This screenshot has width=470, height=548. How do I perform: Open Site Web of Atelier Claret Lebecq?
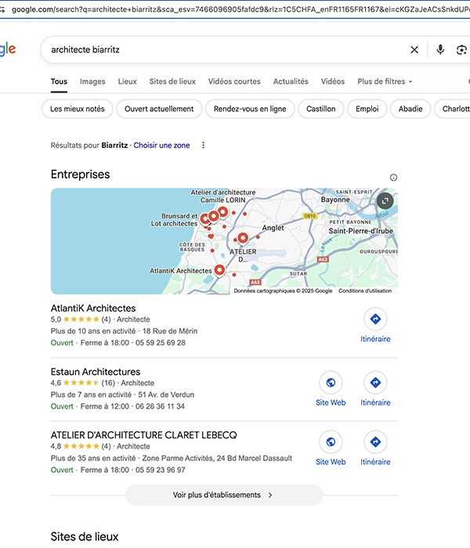pyautogui.click(x=331, y=449)
